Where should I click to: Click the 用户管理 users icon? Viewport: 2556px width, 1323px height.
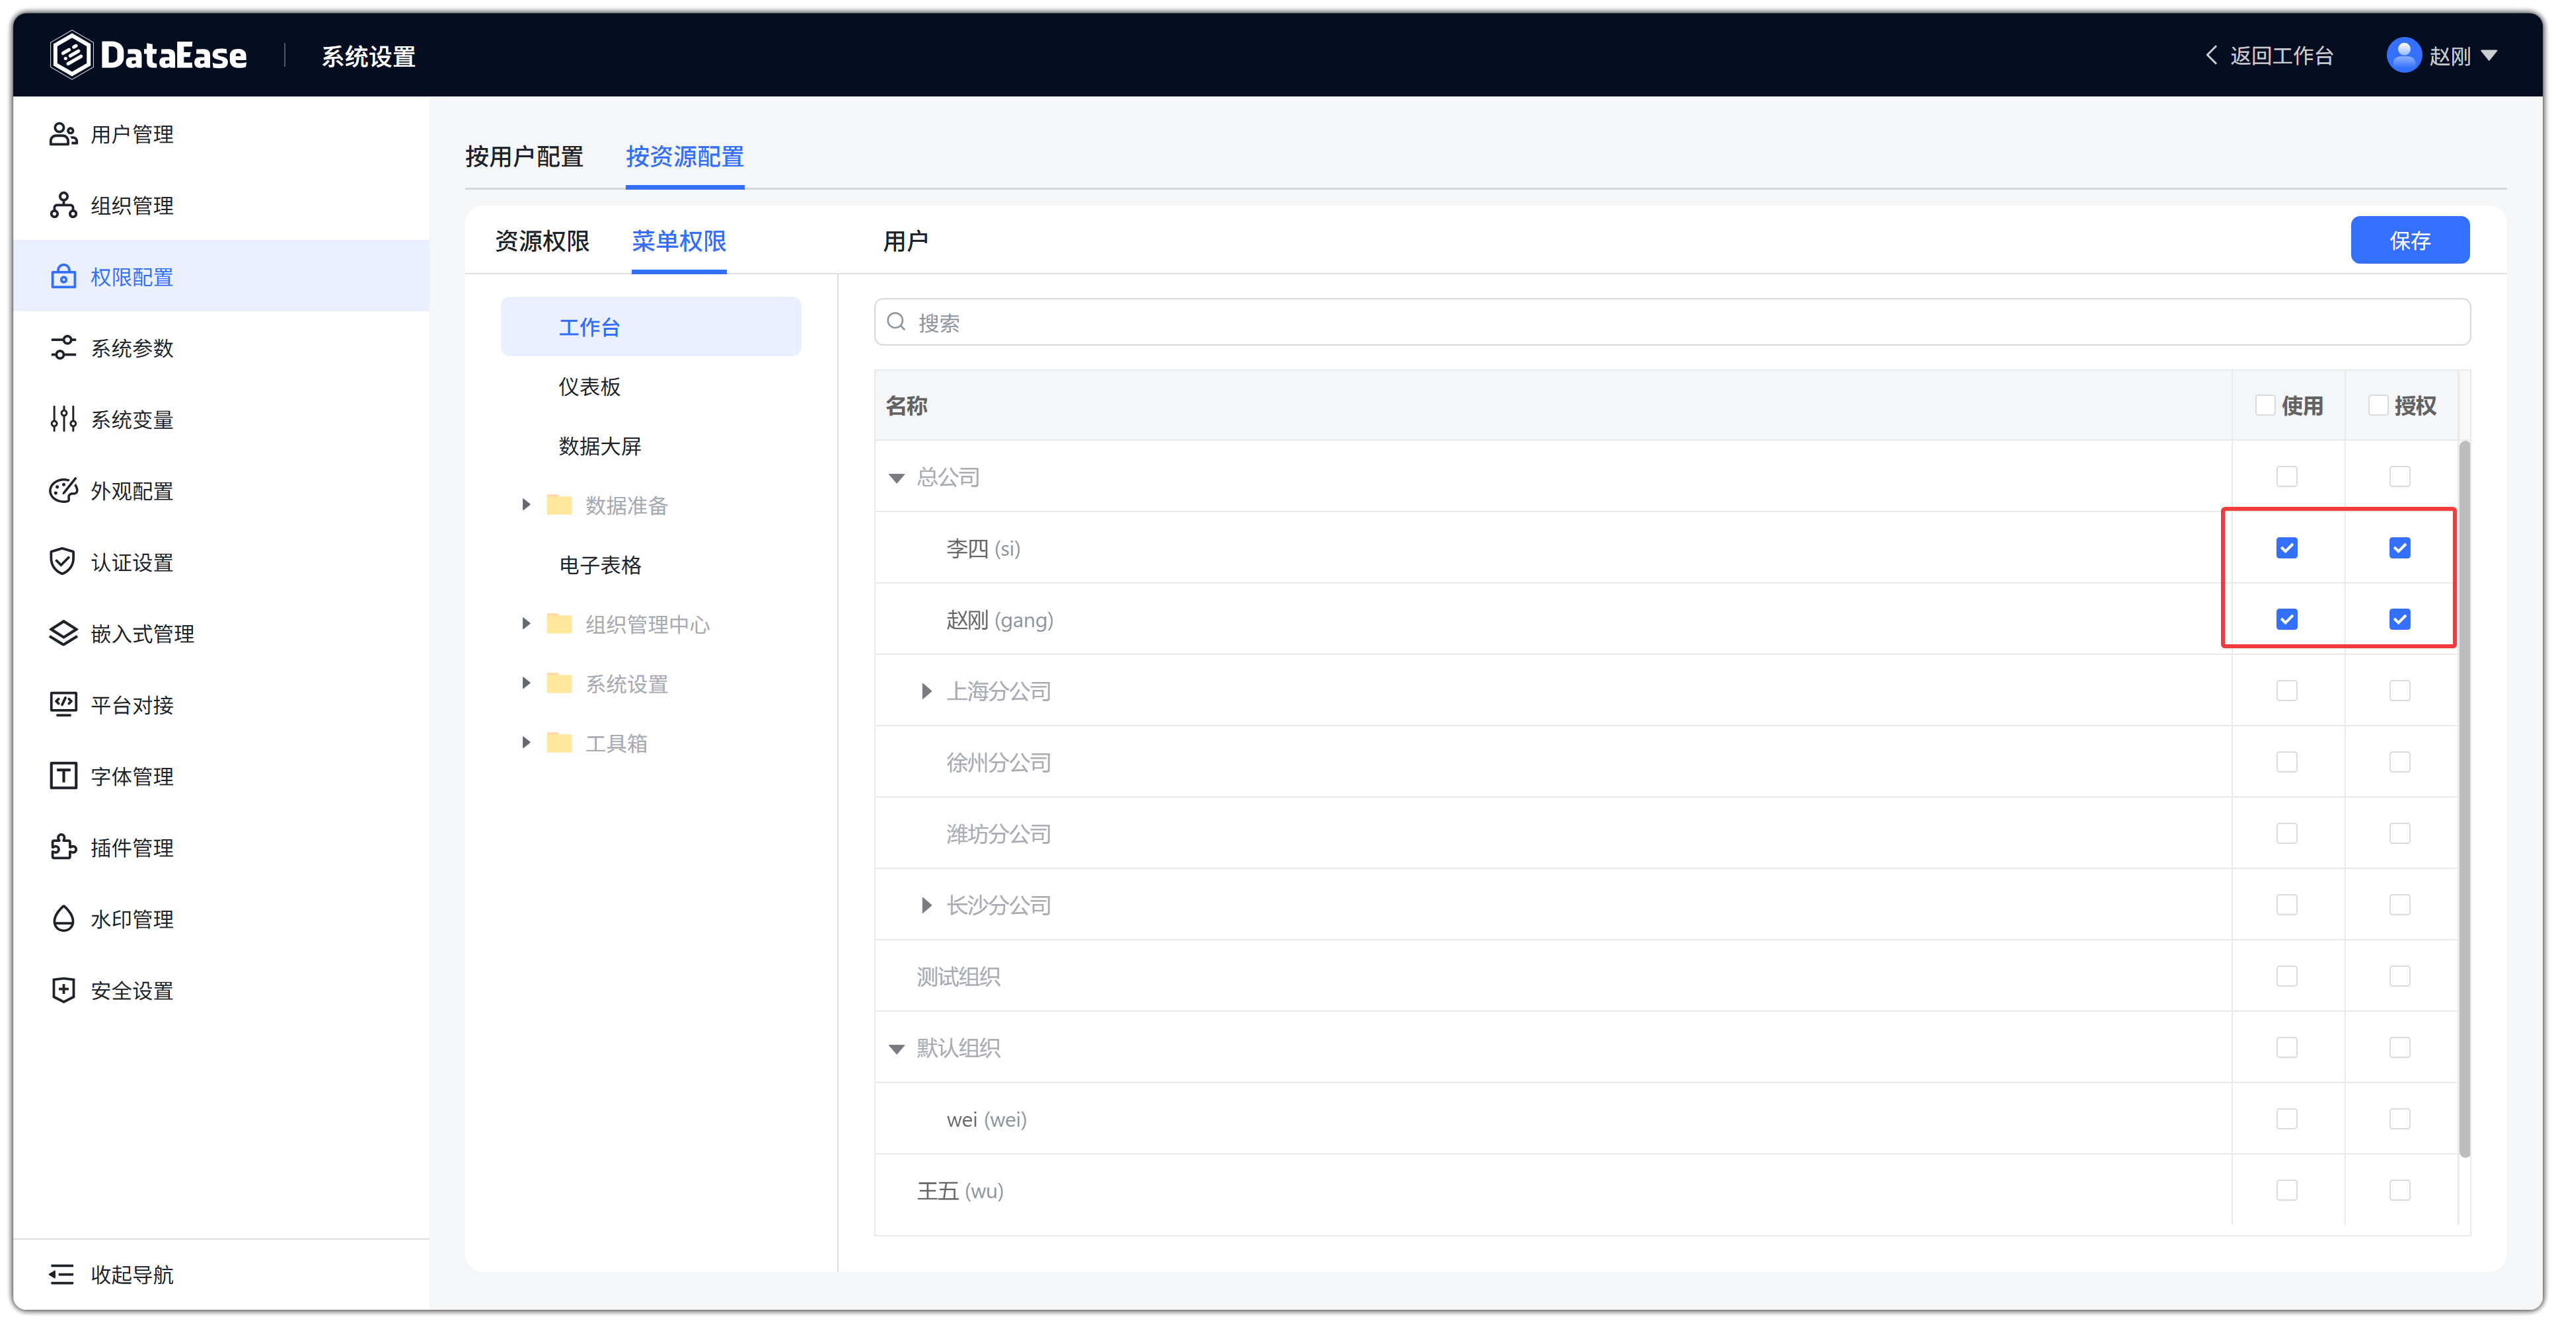(x=63, y=134)
